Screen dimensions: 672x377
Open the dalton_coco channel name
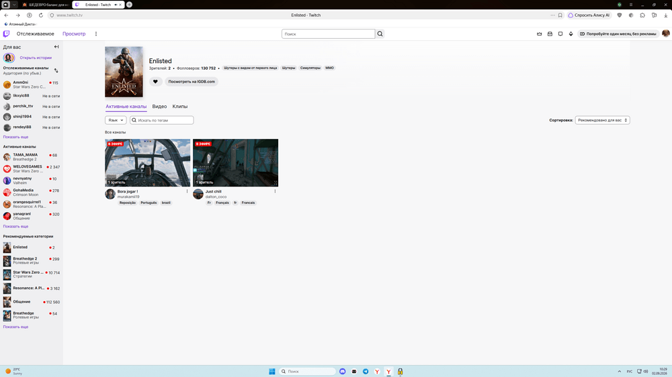(x=216, y=197)
